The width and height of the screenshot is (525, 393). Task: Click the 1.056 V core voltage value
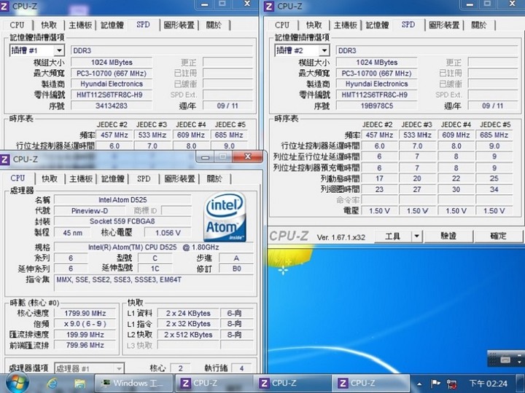pos(168,233)
